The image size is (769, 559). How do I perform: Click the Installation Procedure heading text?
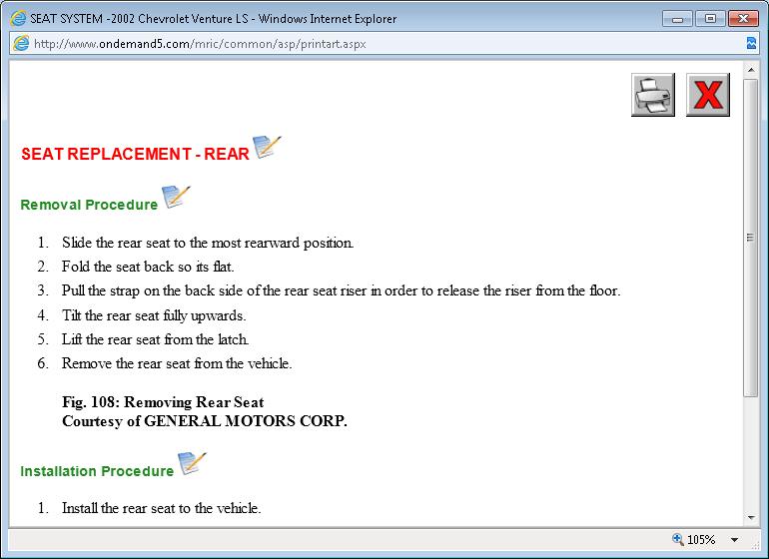tap(97, 471)
